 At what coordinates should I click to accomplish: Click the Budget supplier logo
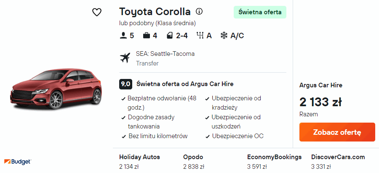(x=18, y=161)
